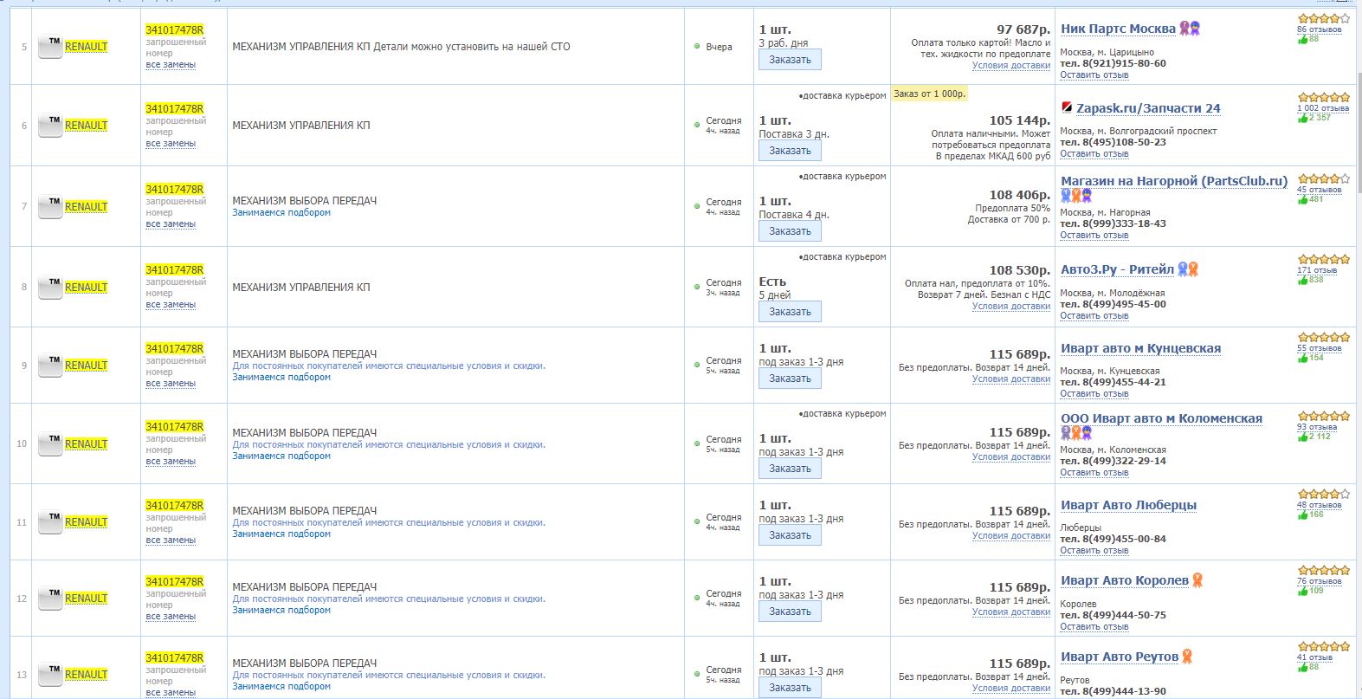Open seller Иварт Авто Королев
Viewport: 1362px width, 699px height.
1125,580
